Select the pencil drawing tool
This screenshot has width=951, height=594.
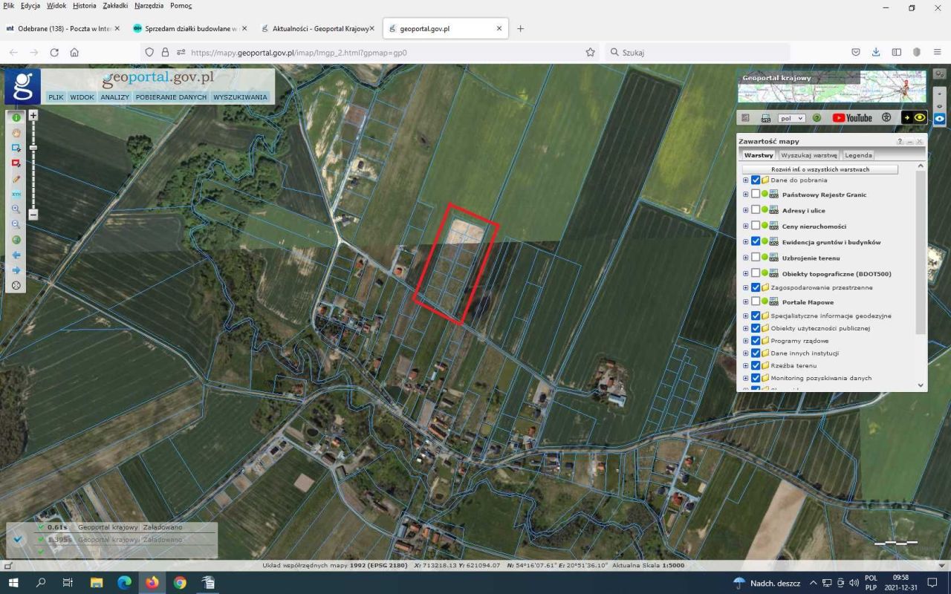pyautogui.click(x=16, y=179)
